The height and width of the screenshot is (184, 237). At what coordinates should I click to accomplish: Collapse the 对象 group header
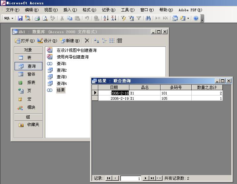tap(28, 50)
